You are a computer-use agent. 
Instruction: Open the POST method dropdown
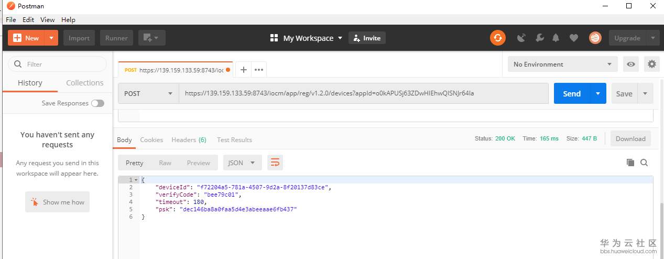click(148, 94)
